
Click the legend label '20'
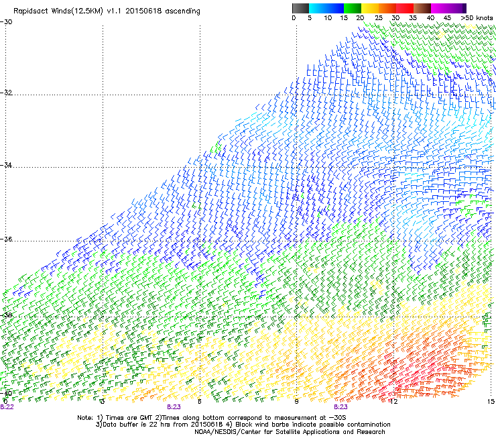(360, 18)
